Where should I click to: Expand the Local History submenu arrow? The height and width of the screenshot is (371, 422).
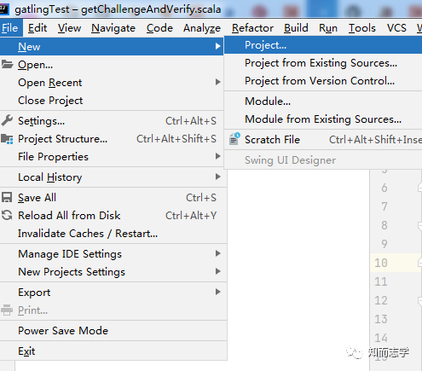[x=218, y=177]
